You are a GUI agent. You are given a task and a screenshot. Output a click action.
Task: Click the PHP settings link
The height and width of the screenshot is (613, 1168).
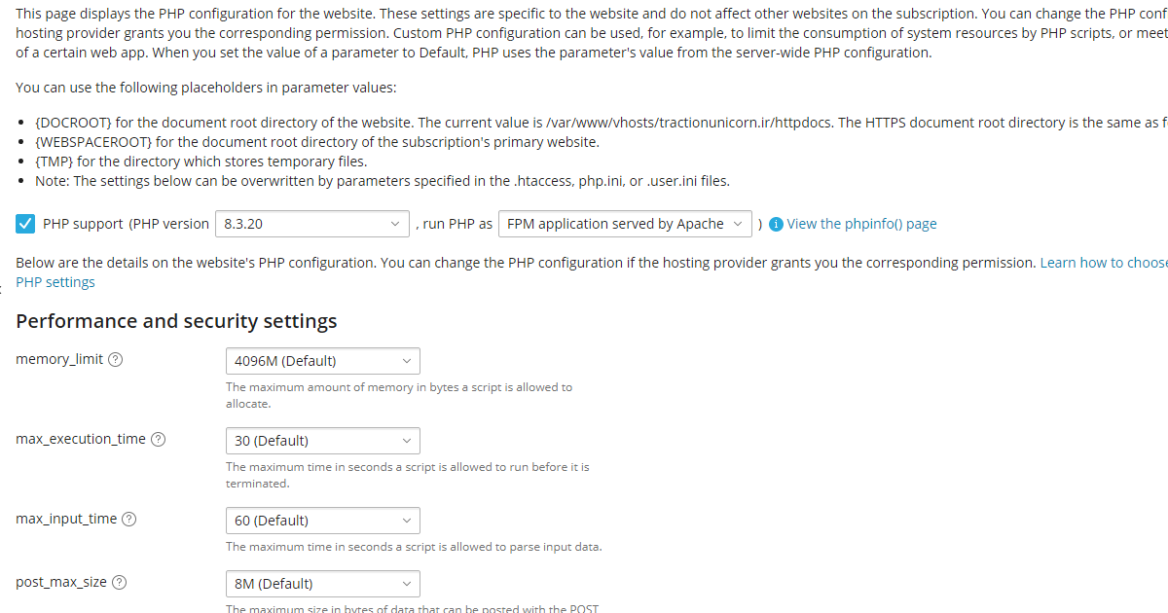click(x=55, y=282)
